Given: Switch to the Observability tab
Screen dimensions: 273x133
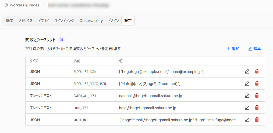Looking at the screenshot, I should click(x=91, y=21).
